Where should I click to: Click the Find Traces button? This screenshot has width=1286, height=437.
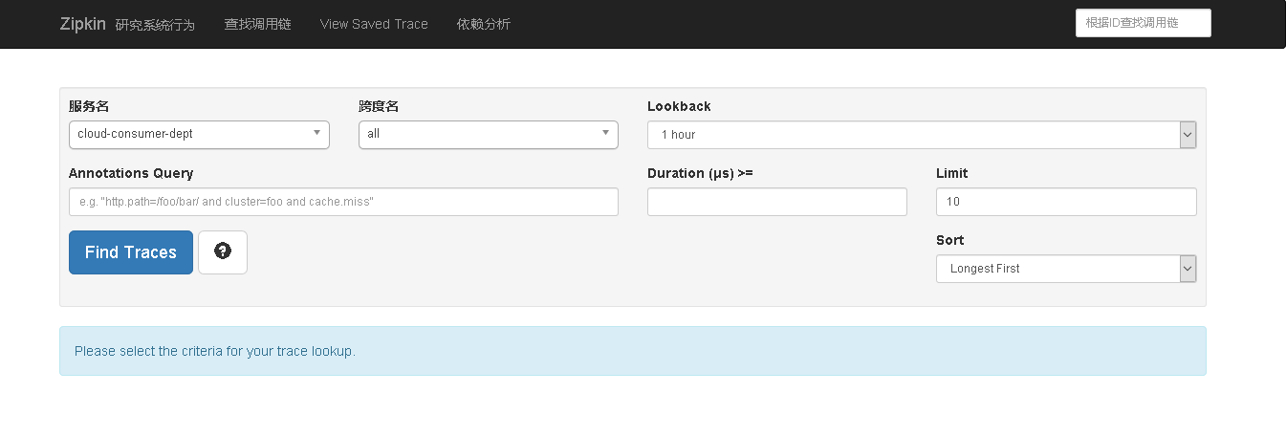coord(131,252)
